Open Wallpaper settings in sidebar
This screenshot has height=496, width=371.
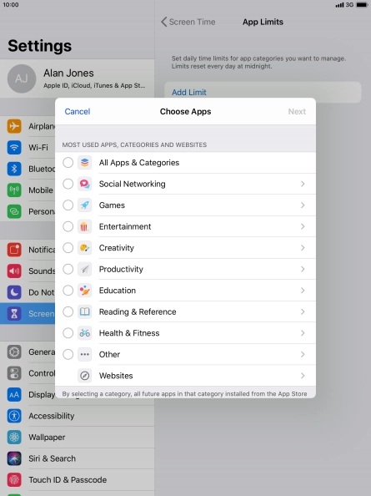(x=77, y=438)
